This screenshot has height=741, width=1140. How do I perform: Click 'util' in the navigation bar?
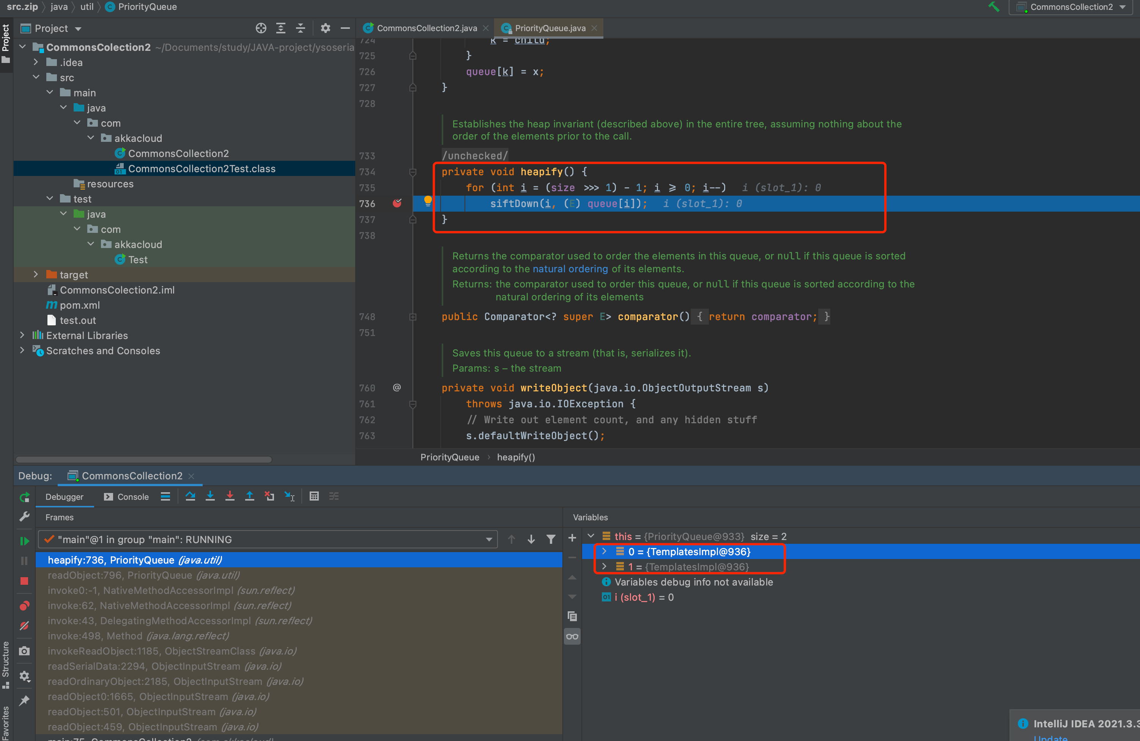tap(87, 7)
